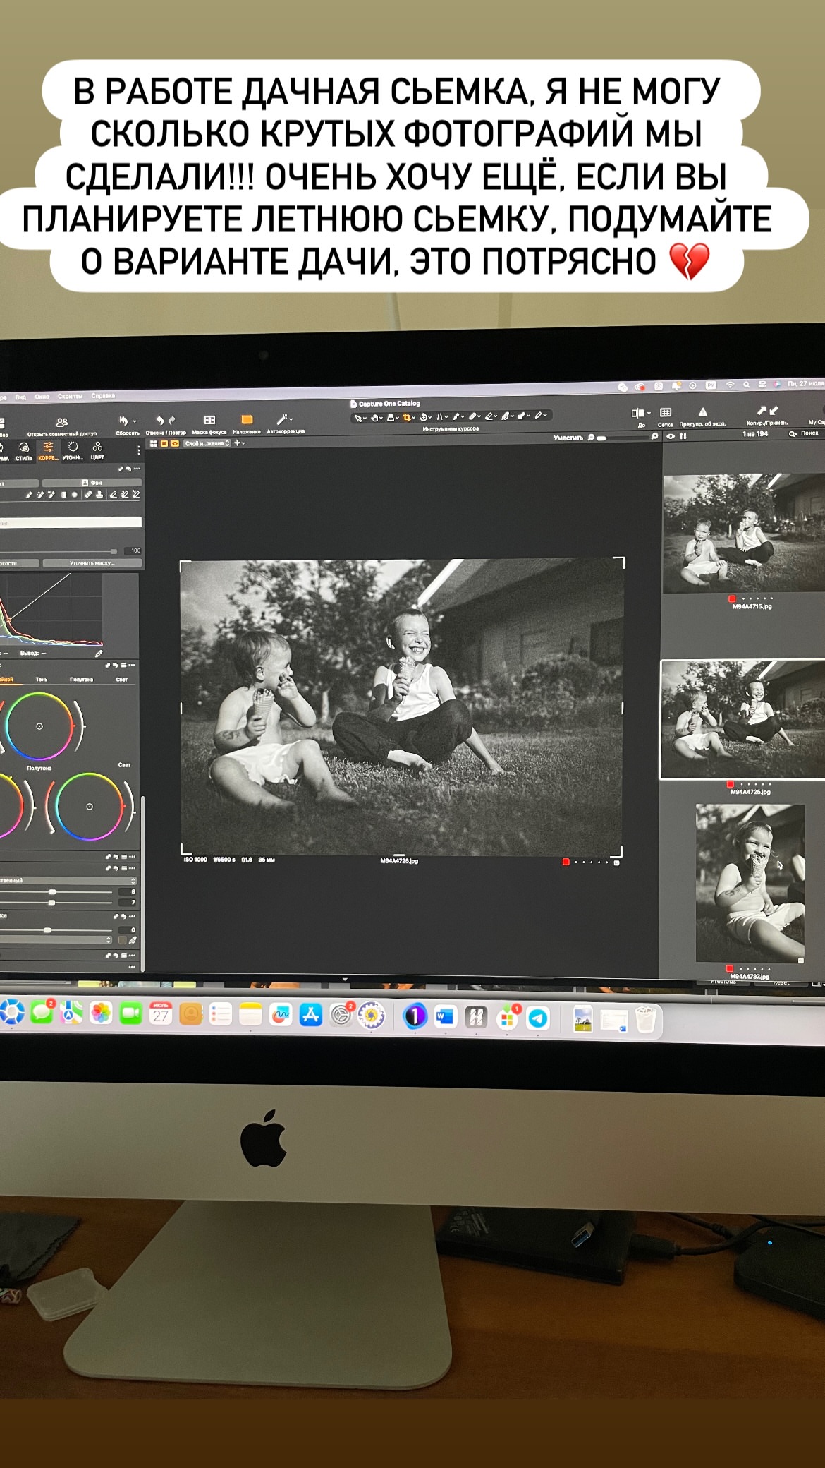
Task: Open the share access (Открыть совместный доступ) icon
Action: pyautogui.click(x=62, y=422)
